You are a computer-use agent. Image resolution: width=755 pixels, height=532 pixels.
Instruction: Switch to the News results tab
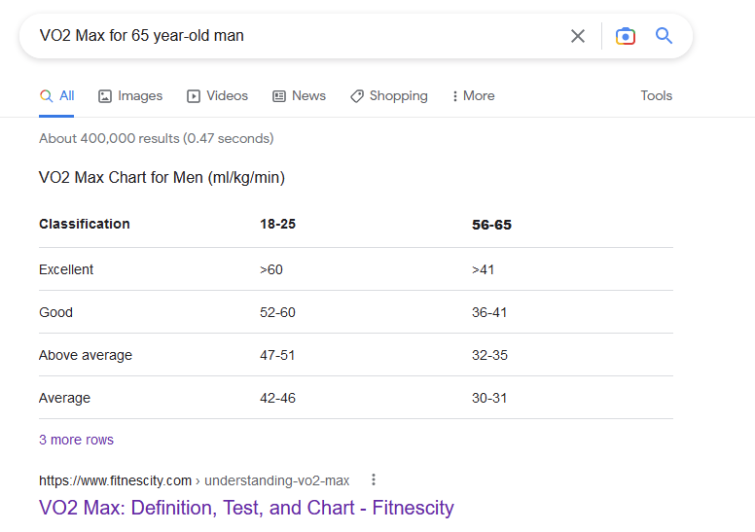299,96
